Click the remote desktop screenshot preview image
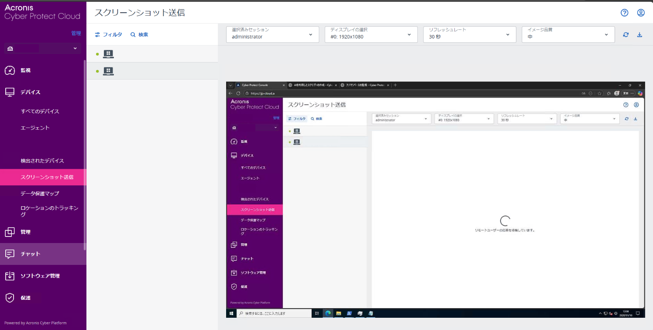The height and width of the screenshot is (330, 653). (435, 199)
